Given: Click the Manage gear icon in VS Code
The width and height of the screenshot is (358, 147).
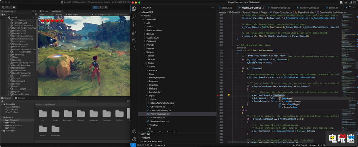Looking at the screenshot, I should 134,139.
